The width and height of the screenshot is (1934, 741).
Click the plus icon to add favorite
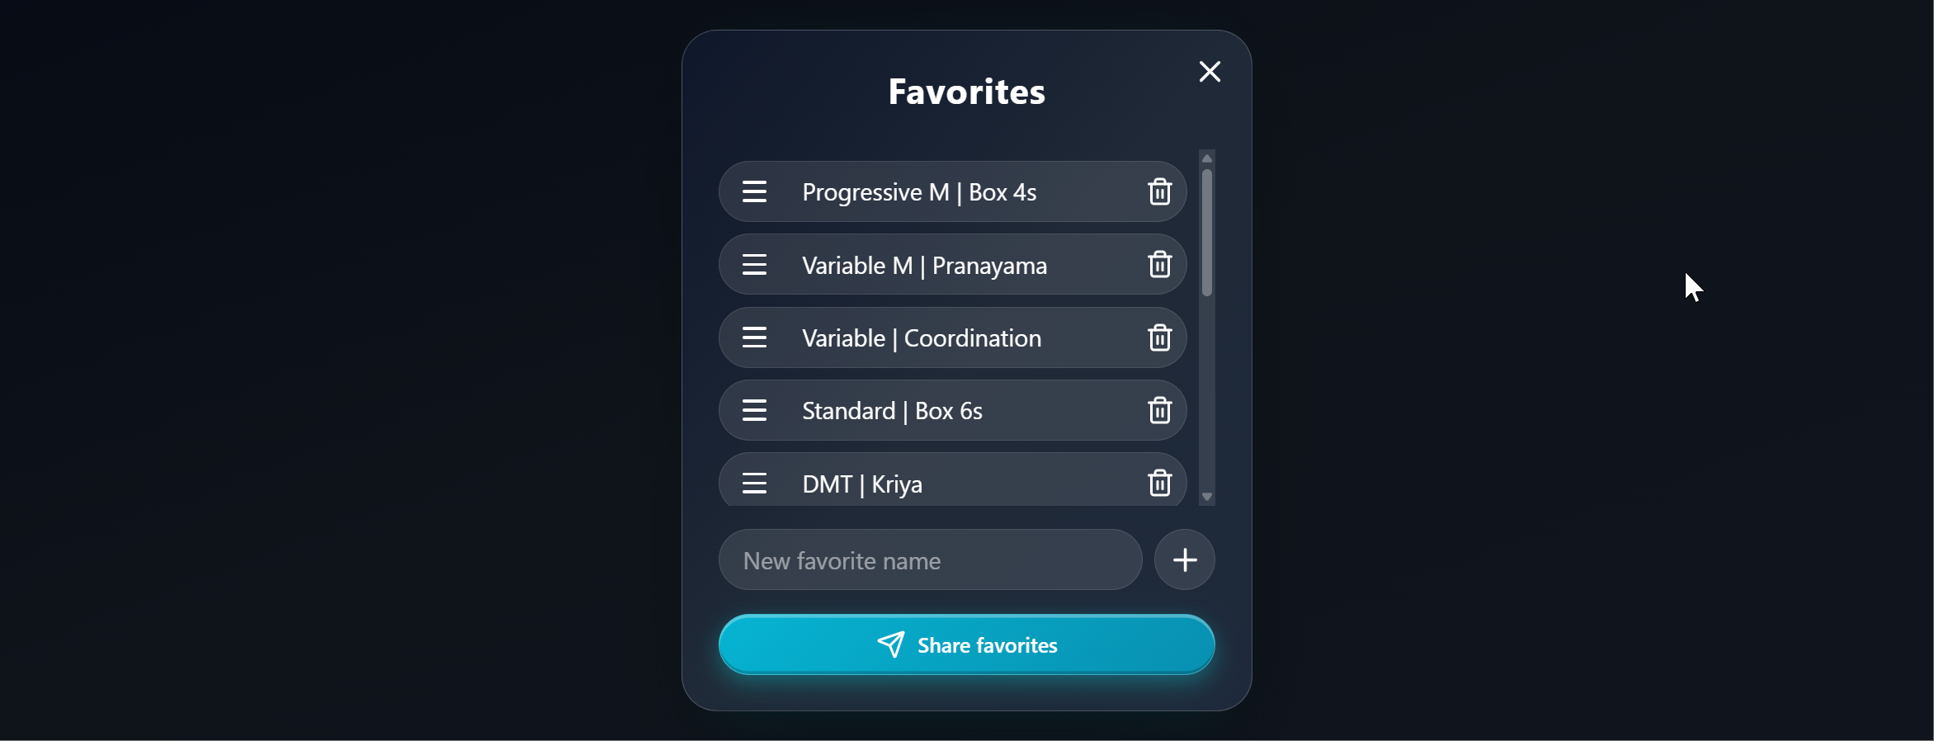tap(1184, 559)
